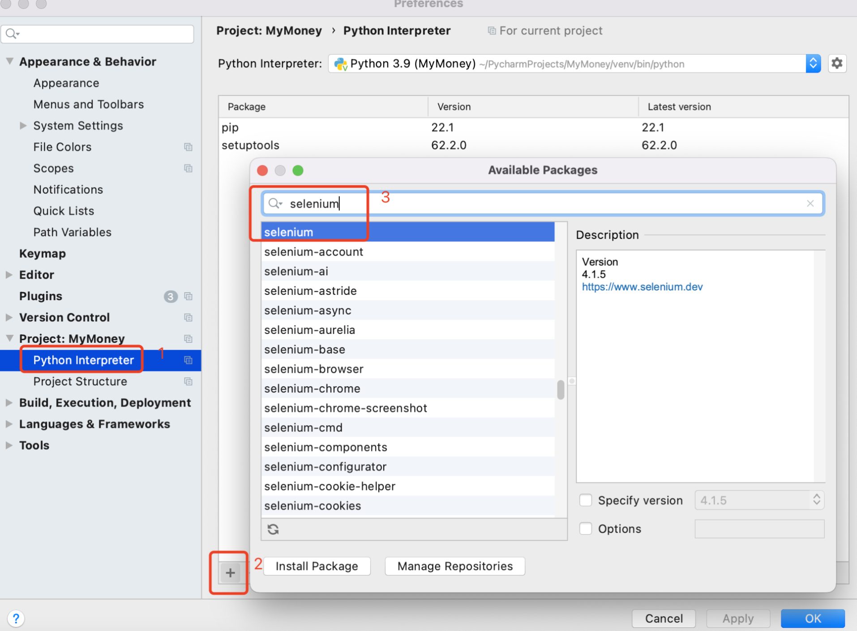Open the selenium.dev link

642,287
